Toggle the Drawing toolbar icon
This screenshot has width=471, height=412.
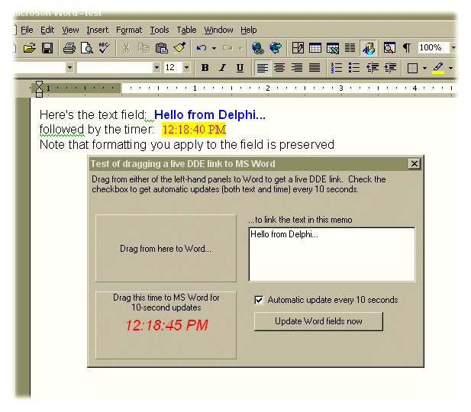[x=369, y=48]
